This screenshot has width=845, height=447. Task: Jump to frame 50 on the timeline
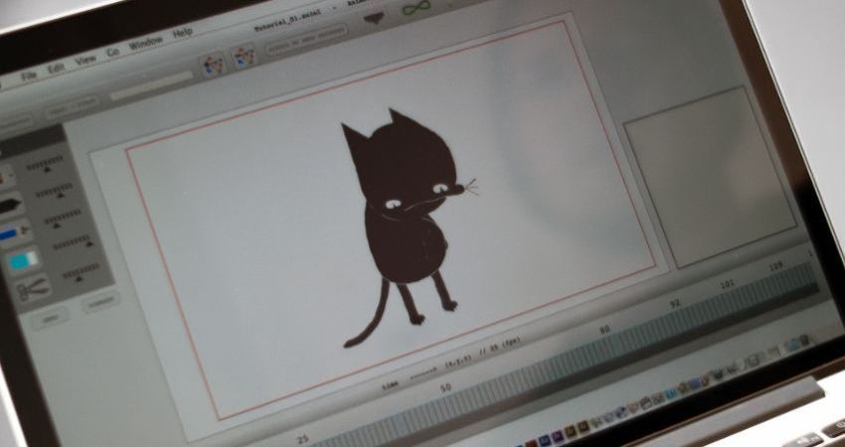(x=444, y=386)
